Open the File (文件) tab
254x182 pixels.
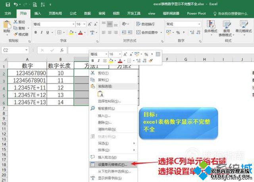click(8, 13)
